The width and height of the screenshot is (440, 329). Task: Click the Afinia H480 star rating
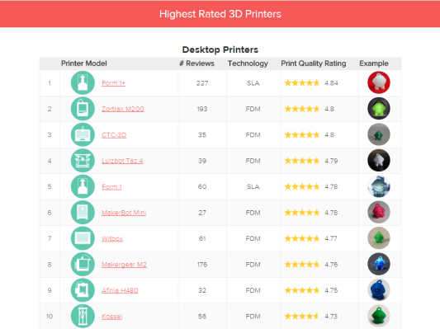[x=301, y=290]
